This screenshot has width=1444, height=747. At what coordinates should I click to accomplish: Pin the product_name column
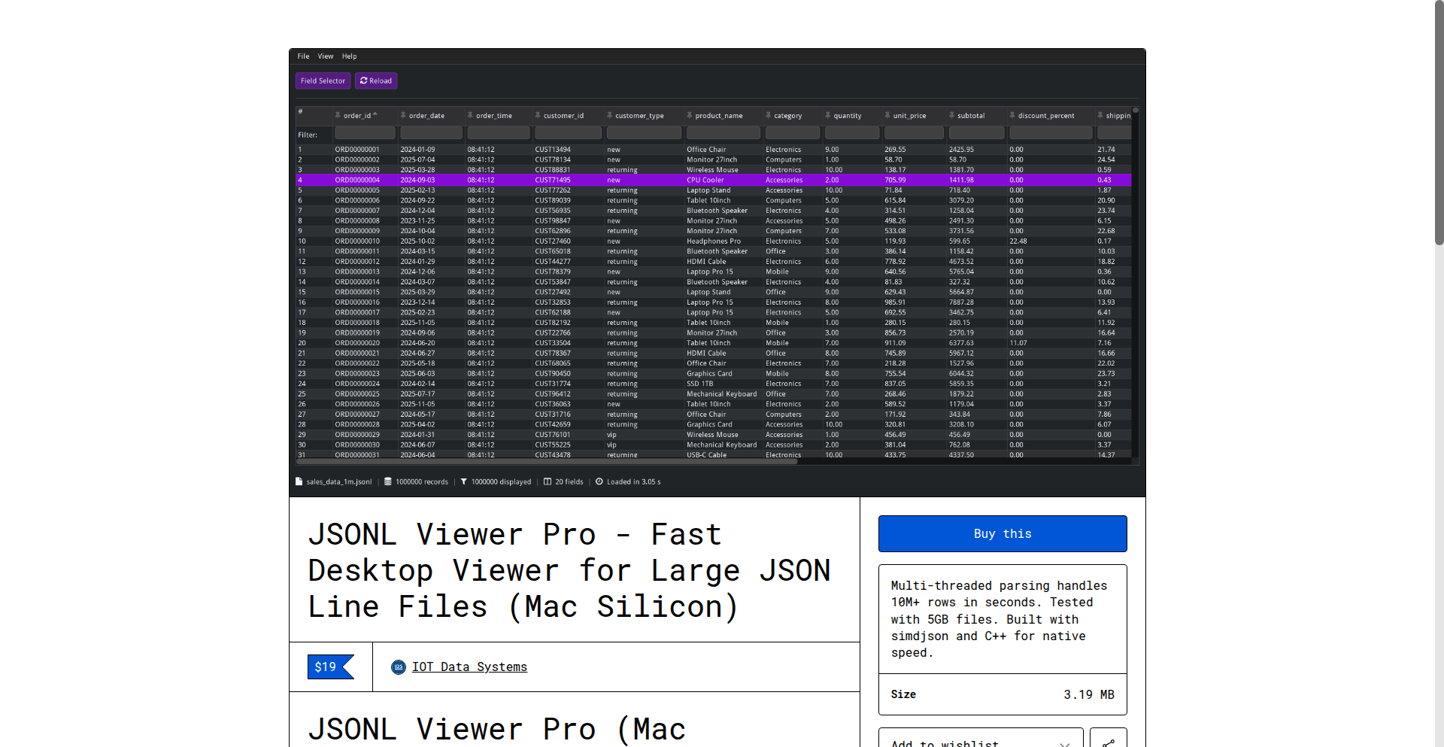[688, 115]
